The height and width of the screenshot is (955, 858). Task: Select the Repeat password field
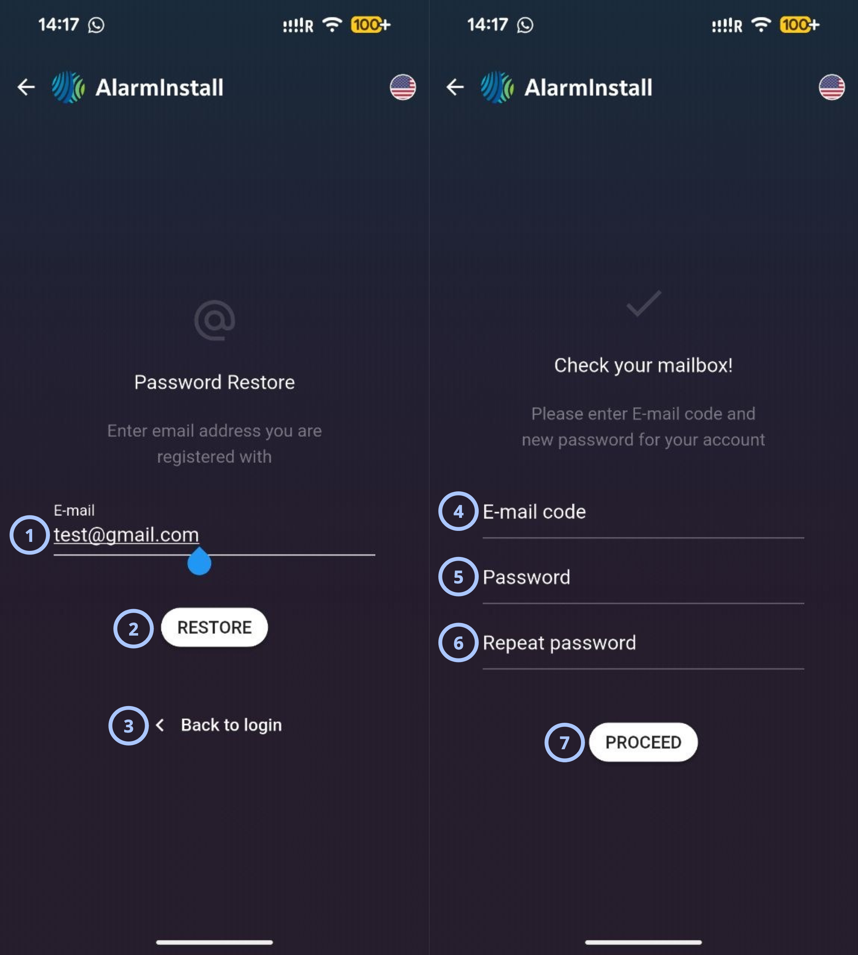point(643,645)
